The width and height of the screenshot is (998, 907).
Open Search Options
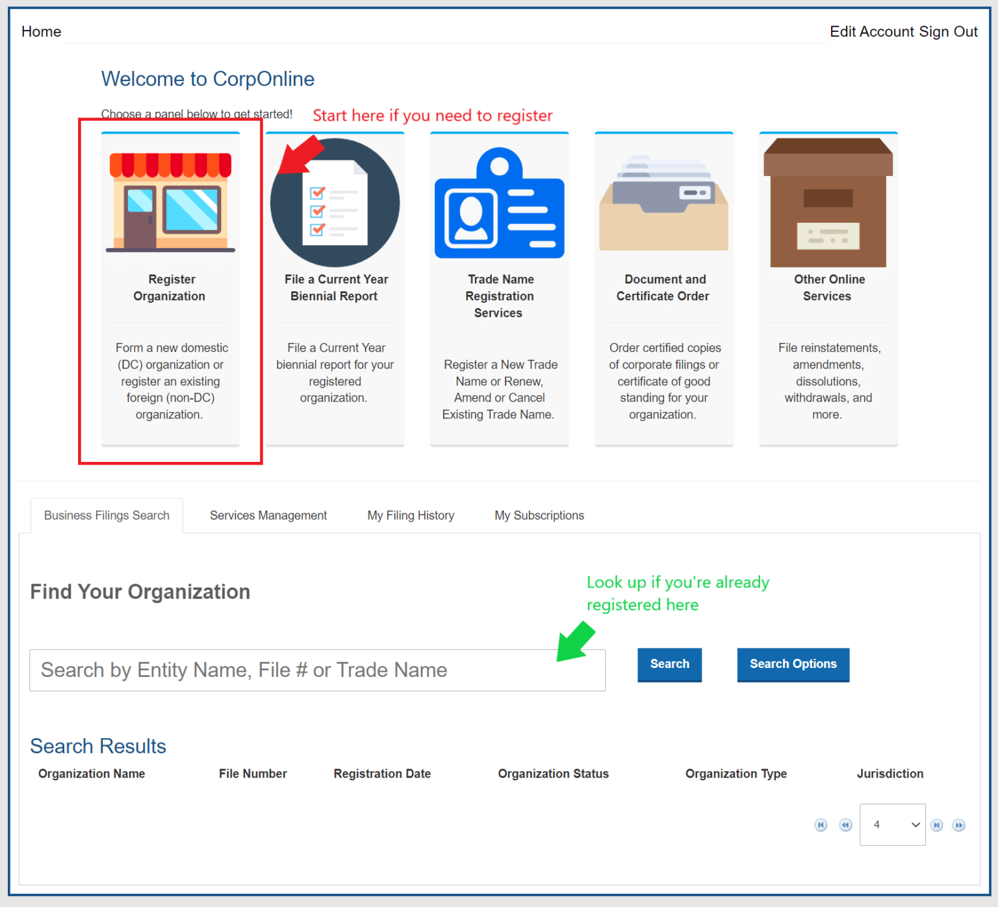(x=793, y=665)
